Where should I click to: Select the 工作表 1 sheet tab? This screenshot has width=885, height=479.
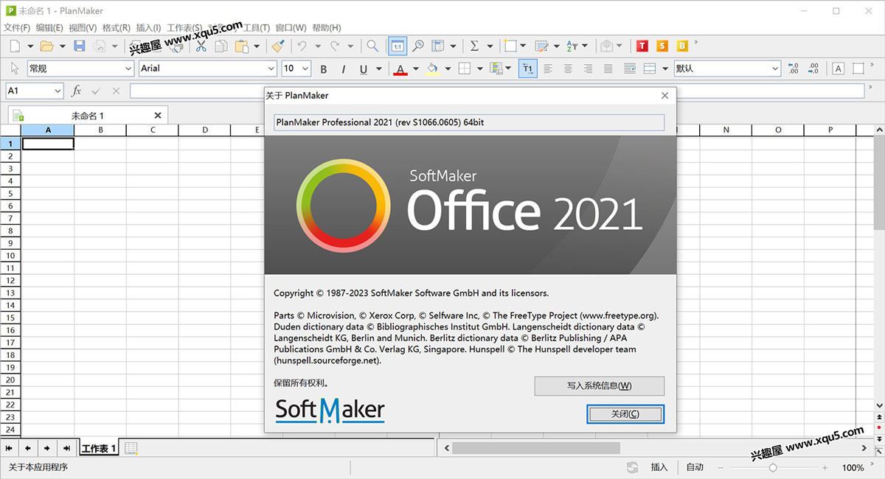coord(98,448)
